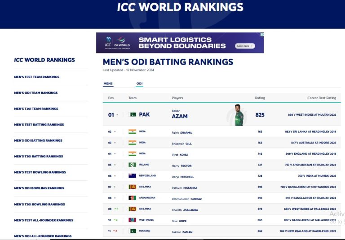
Task: Click the Afghanistan flag in Gurbaz's row
Action: 132,198
